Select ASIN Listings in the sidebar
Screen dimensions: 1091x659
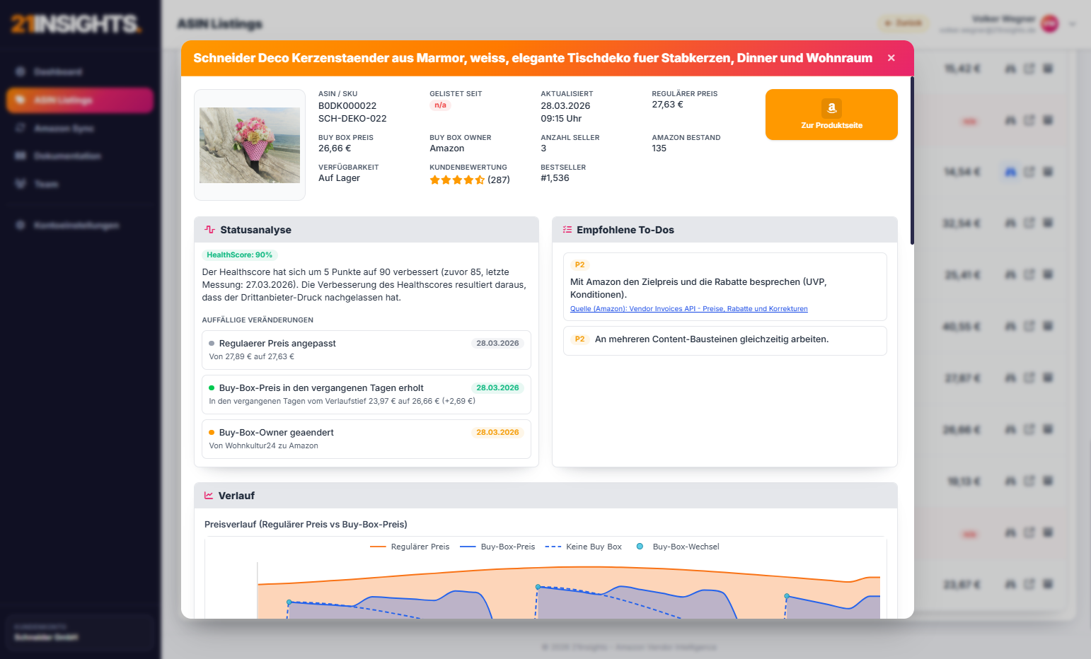pyautogui.click(x=80, y=100)
